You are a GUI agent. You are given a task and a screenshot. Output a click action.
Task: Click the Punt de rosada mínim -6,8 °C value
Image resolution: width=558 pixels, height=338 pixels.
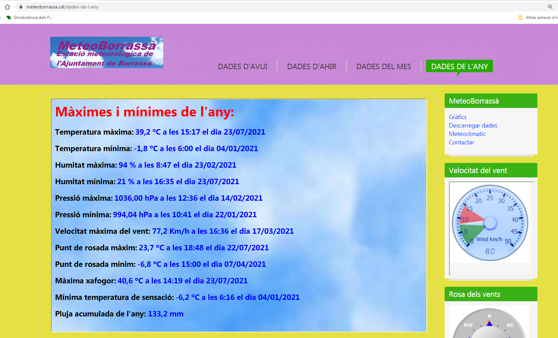(202, 264)
